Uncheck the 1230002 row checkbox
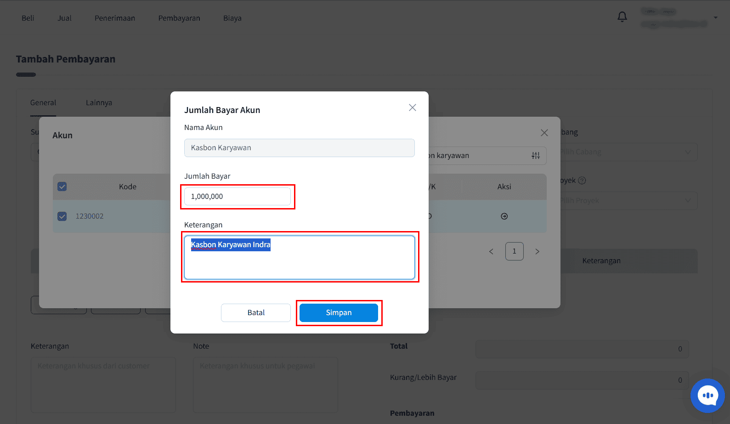The image size is (730, 424). (62, 216)
